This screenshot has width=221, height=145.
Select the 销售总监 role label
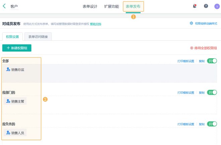click(18, 70)
